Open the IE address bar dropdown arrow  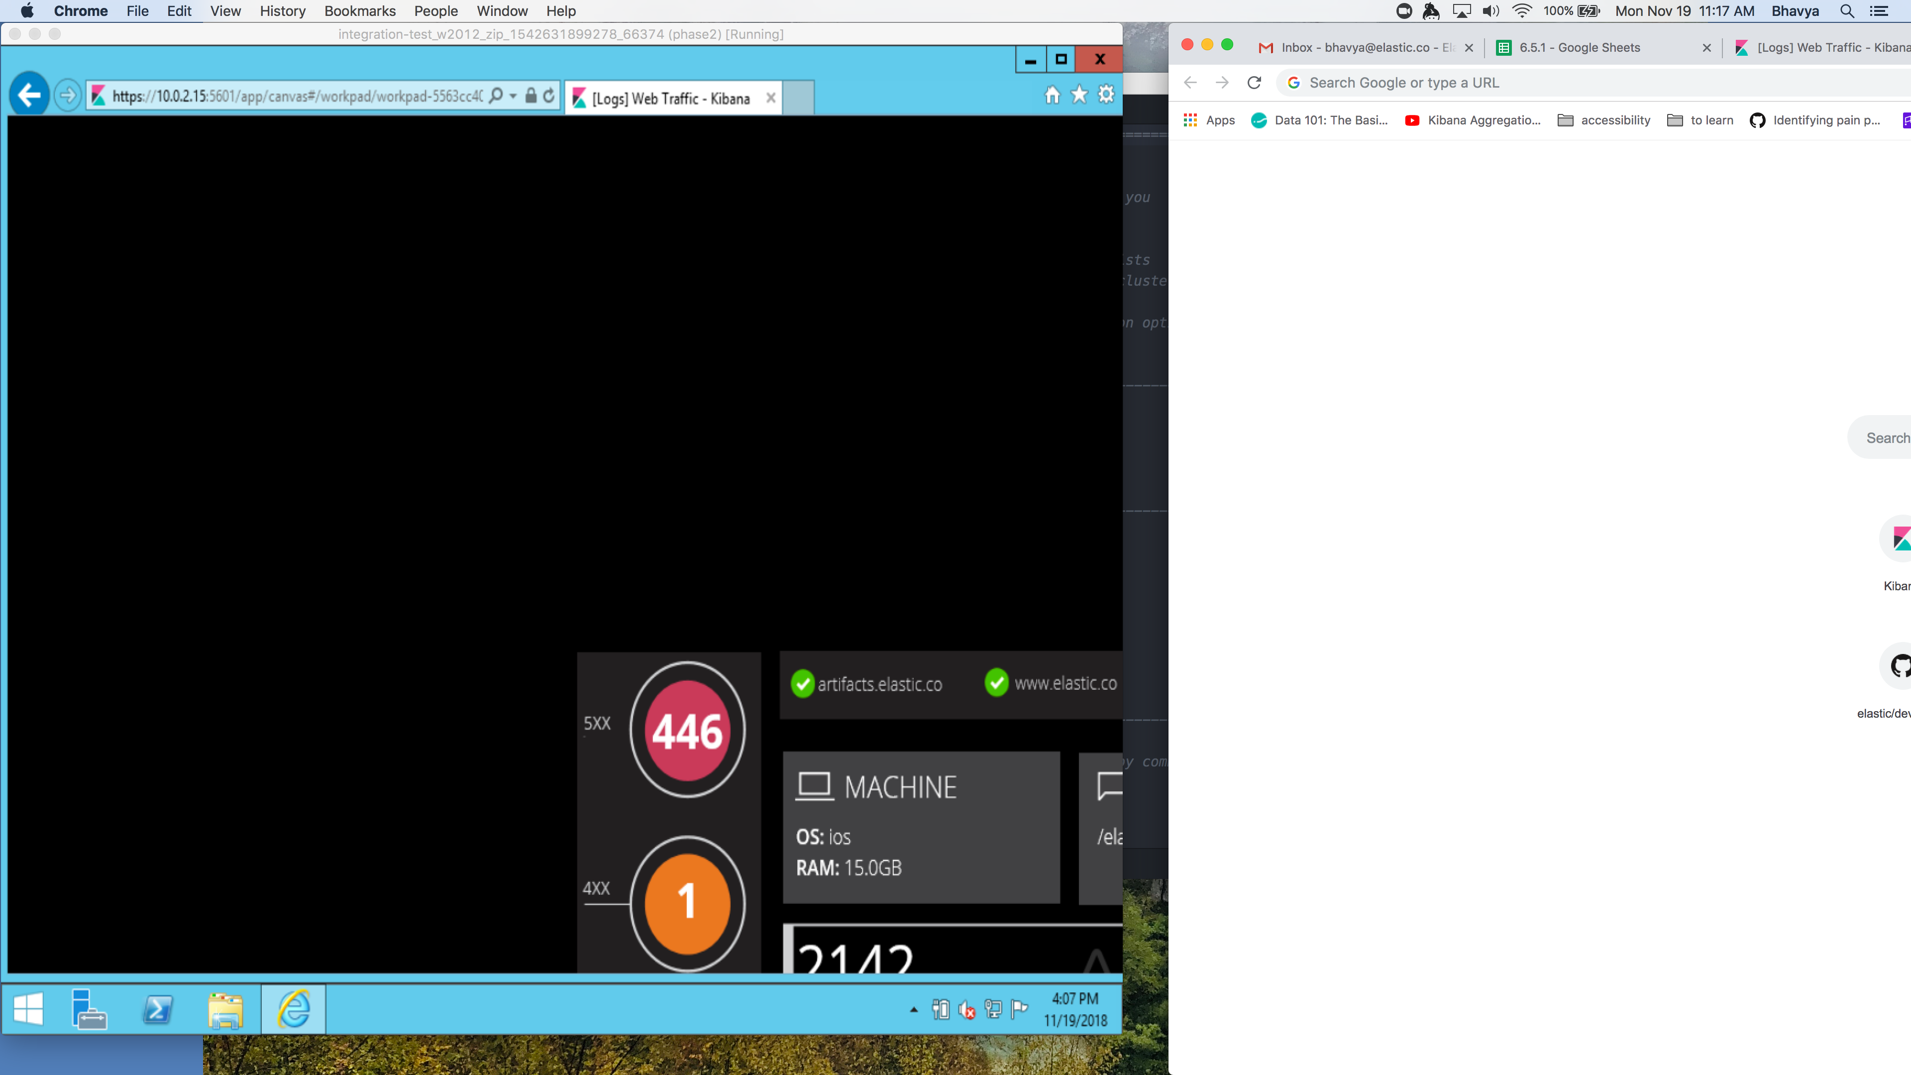pyautogui.click(x=513, y=97)
